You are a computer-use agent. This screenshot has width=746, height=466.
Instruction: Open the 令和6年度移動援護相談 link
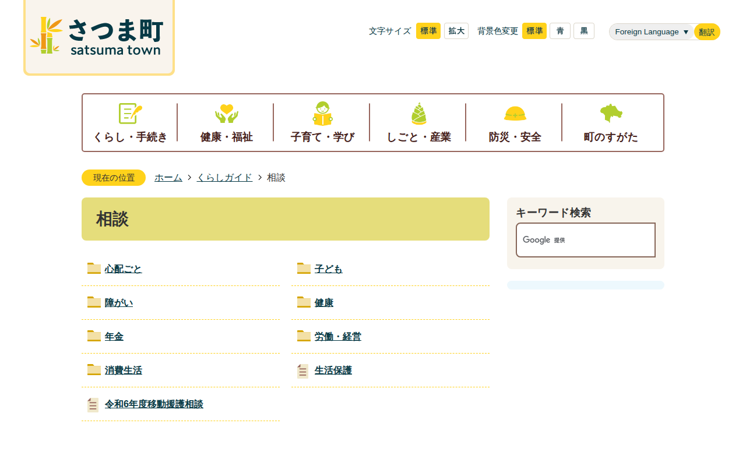(x=154, y=404)
